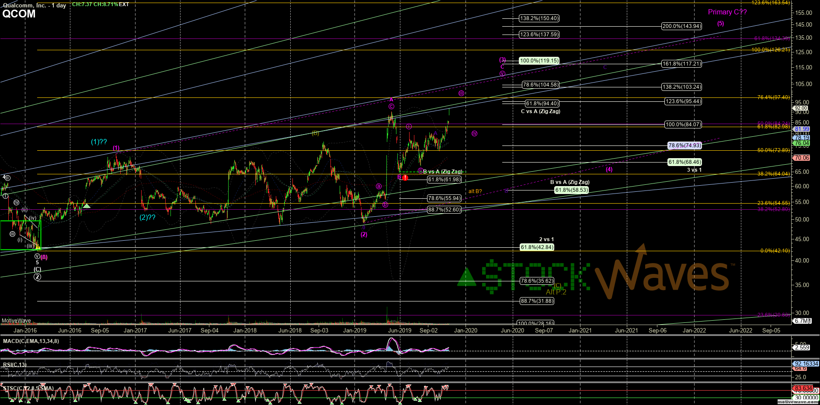Click Jun-2018 on the time axis
820x405 pixels.
point(290,331)
